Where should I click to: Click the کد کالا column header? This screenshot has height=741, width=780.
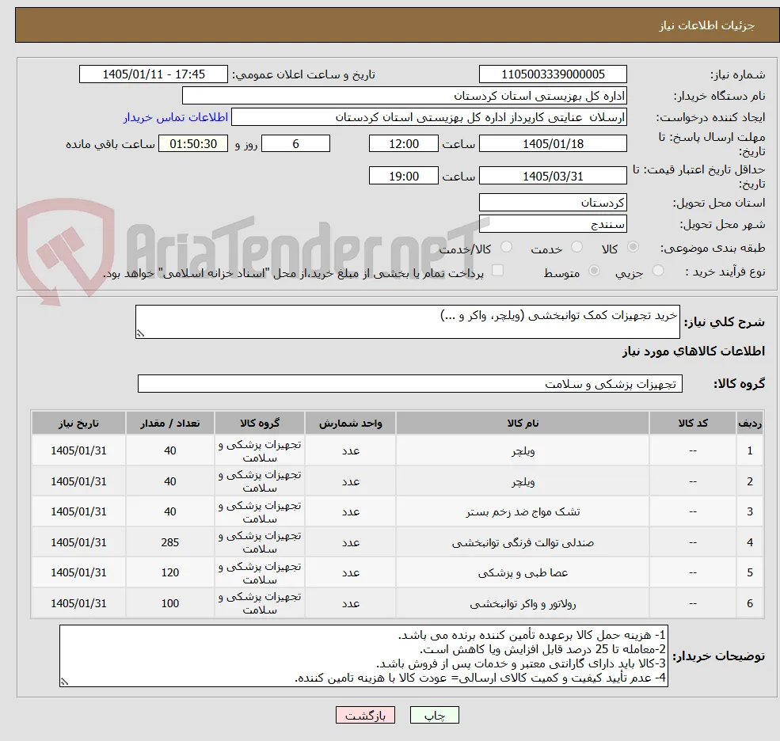(x=692, y=424)
